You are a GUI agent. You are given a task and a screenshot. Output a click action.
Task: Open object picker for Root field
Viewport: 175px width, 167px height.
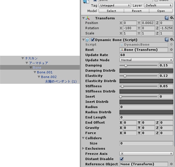171,50
